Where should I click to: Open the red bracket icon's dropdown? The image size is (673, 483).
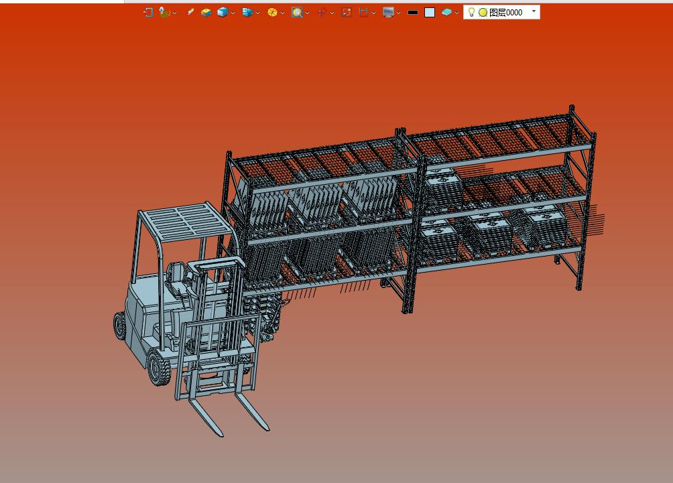[x=373, y=13]
